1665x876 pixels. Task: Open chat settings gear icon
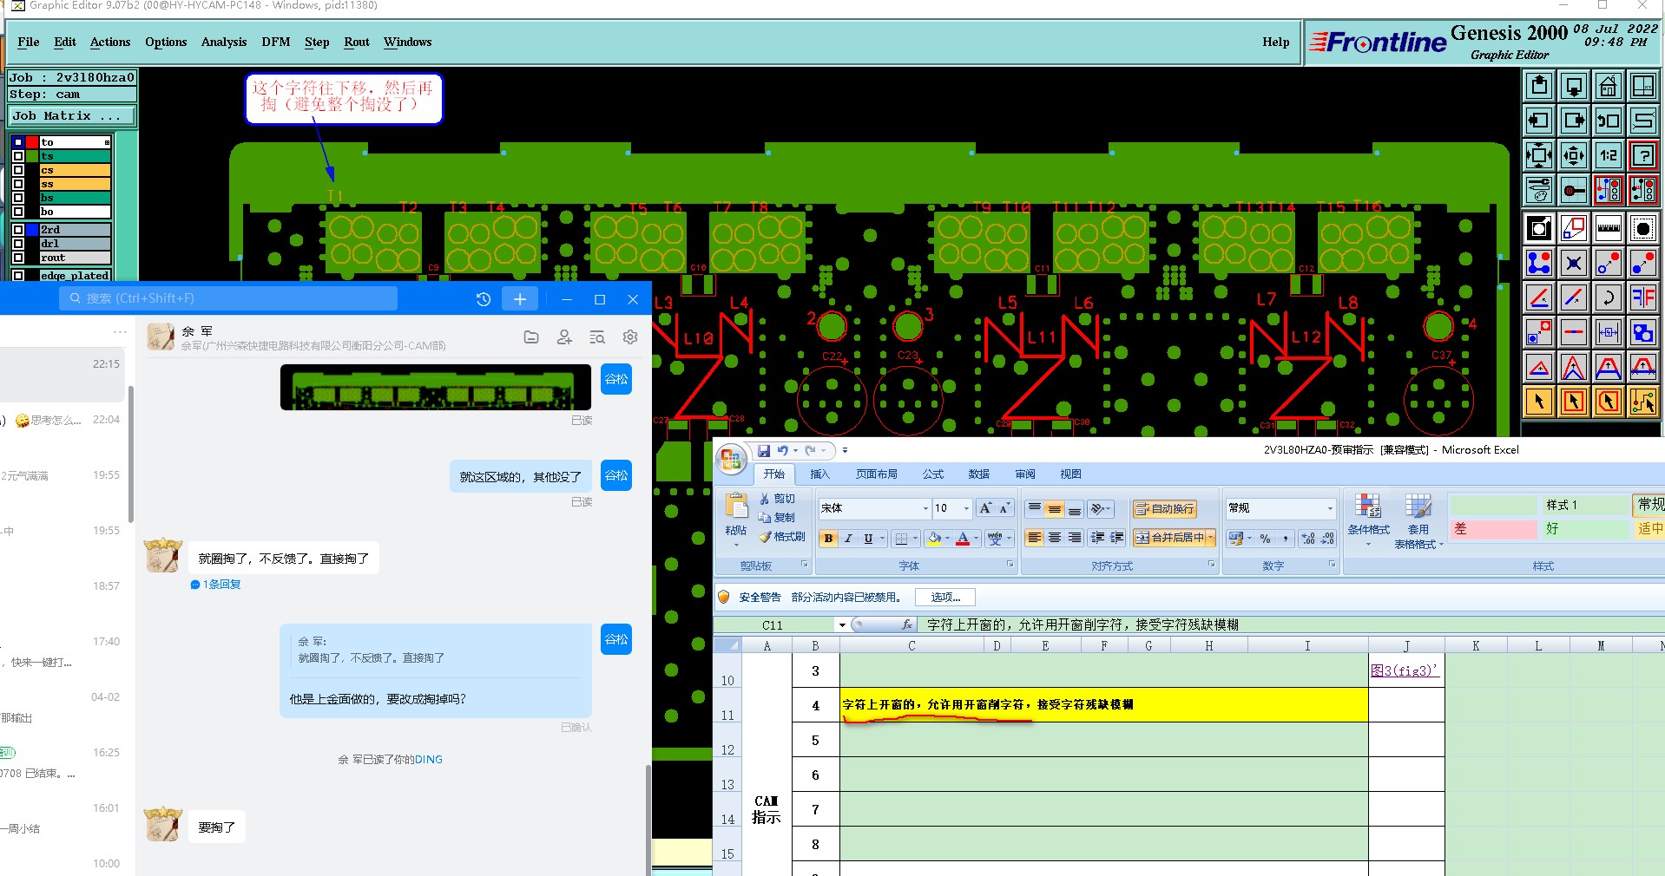click(x=630, y=337)
